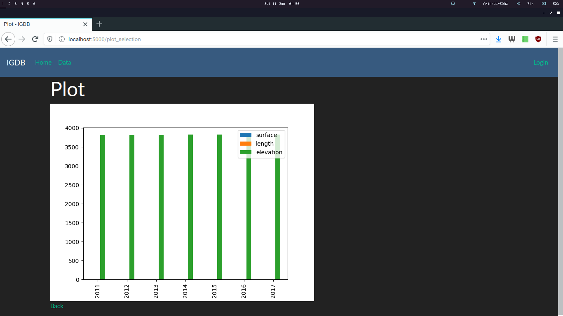
Task: Open the tracking protection shield icon
Action: coord(50,39)
